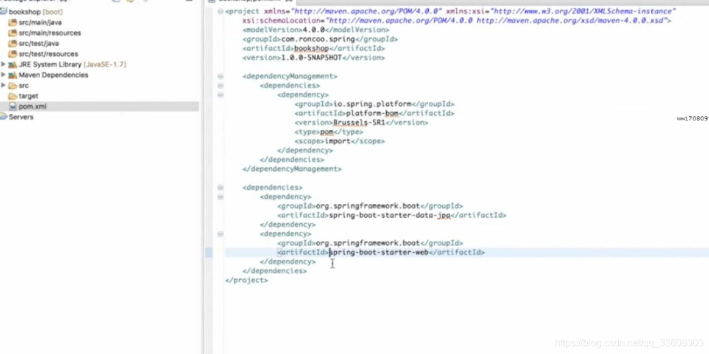The height and width of the screenshot is (354, 709).
Task: Click the src/test/java package folder icon
Action: click(x=13, y=43)
